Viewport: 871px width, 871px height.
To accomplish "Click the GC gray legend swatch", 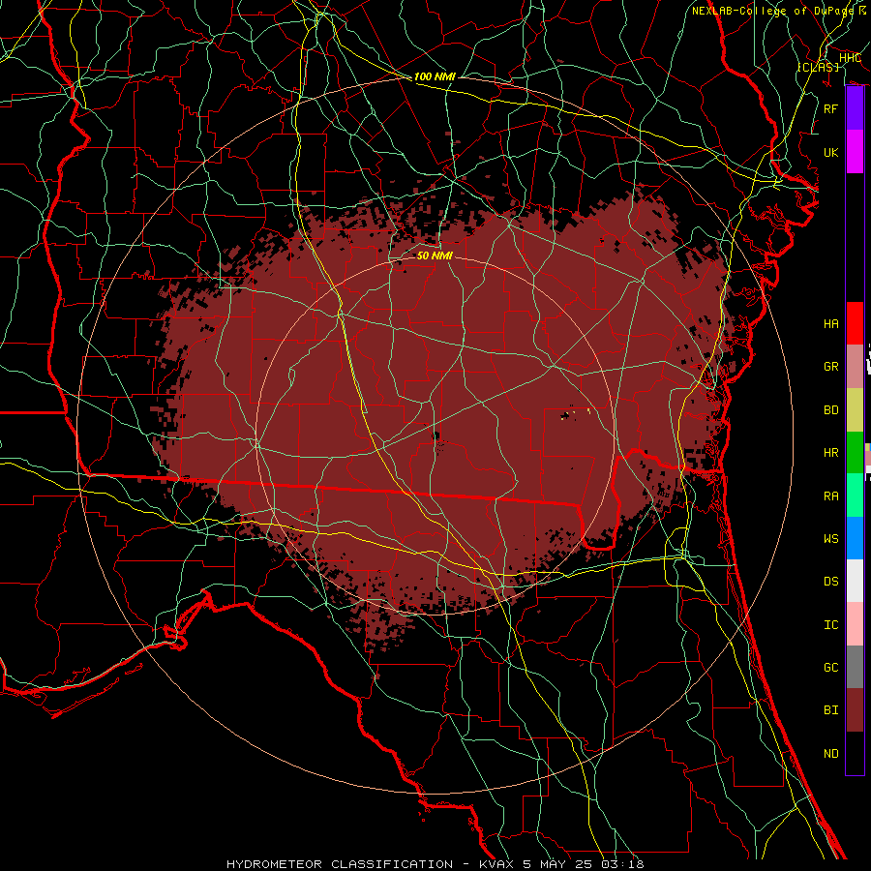I will (x=855, y=667).
